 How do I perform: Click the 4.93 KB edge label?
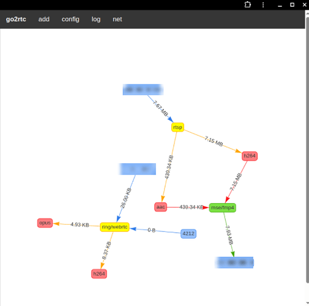click(80, 225)
